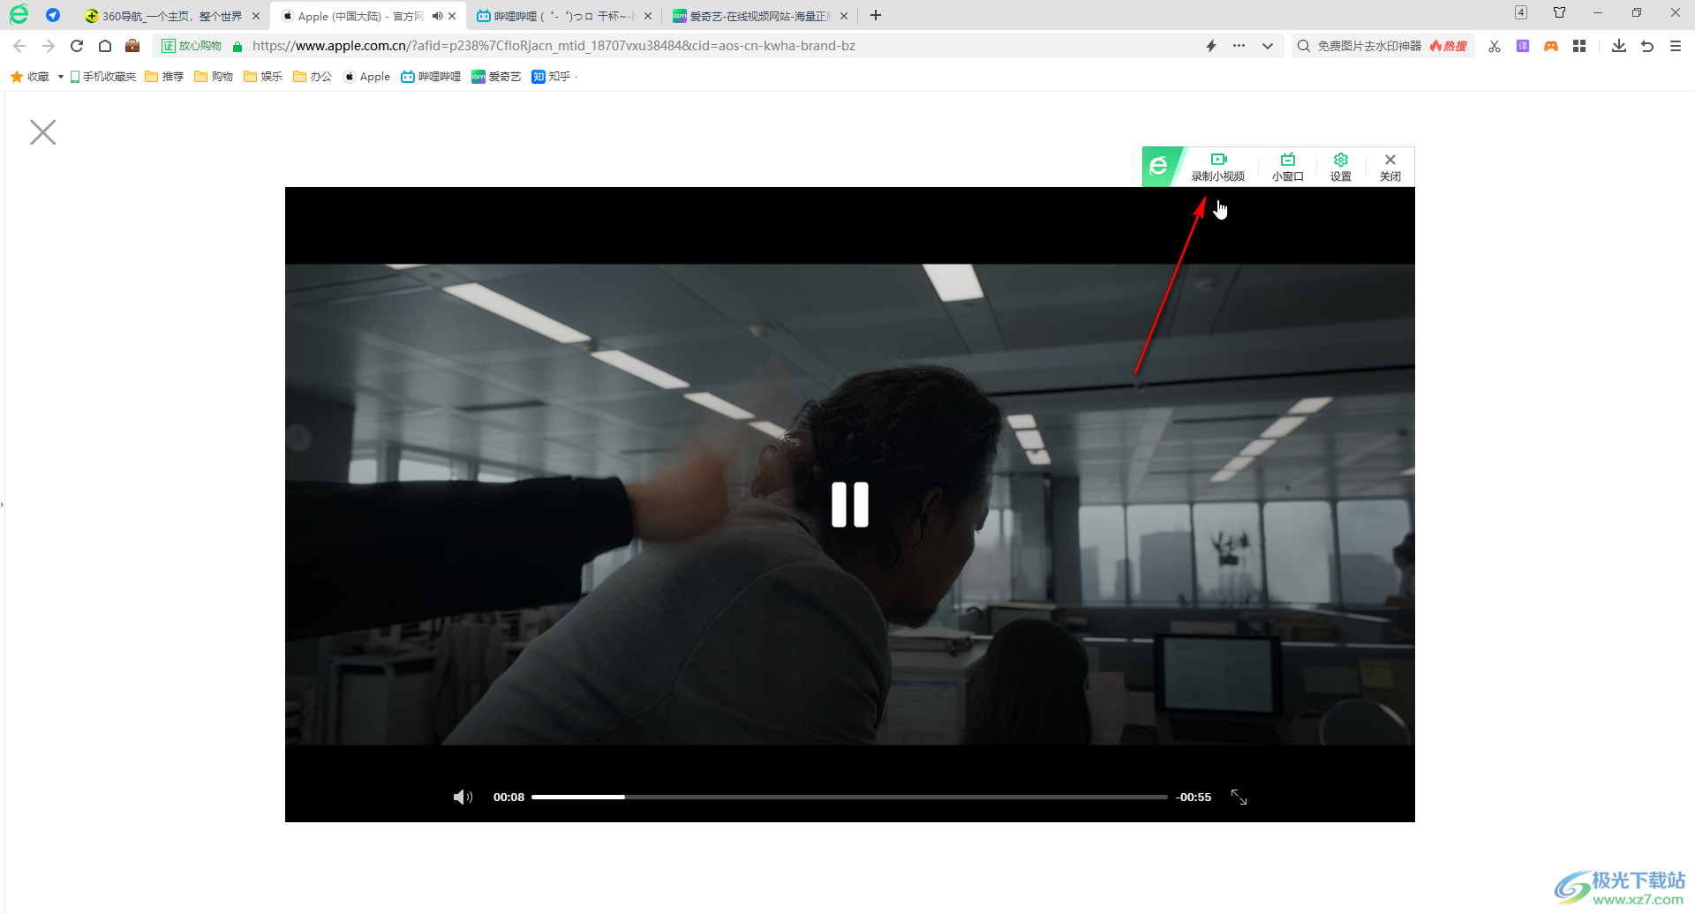Open the video toolbar 设置
The width and height of the screenshot is (1695, 914).
pos(1341,167)
